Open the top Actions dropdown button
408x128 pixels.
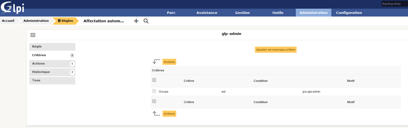169,62
